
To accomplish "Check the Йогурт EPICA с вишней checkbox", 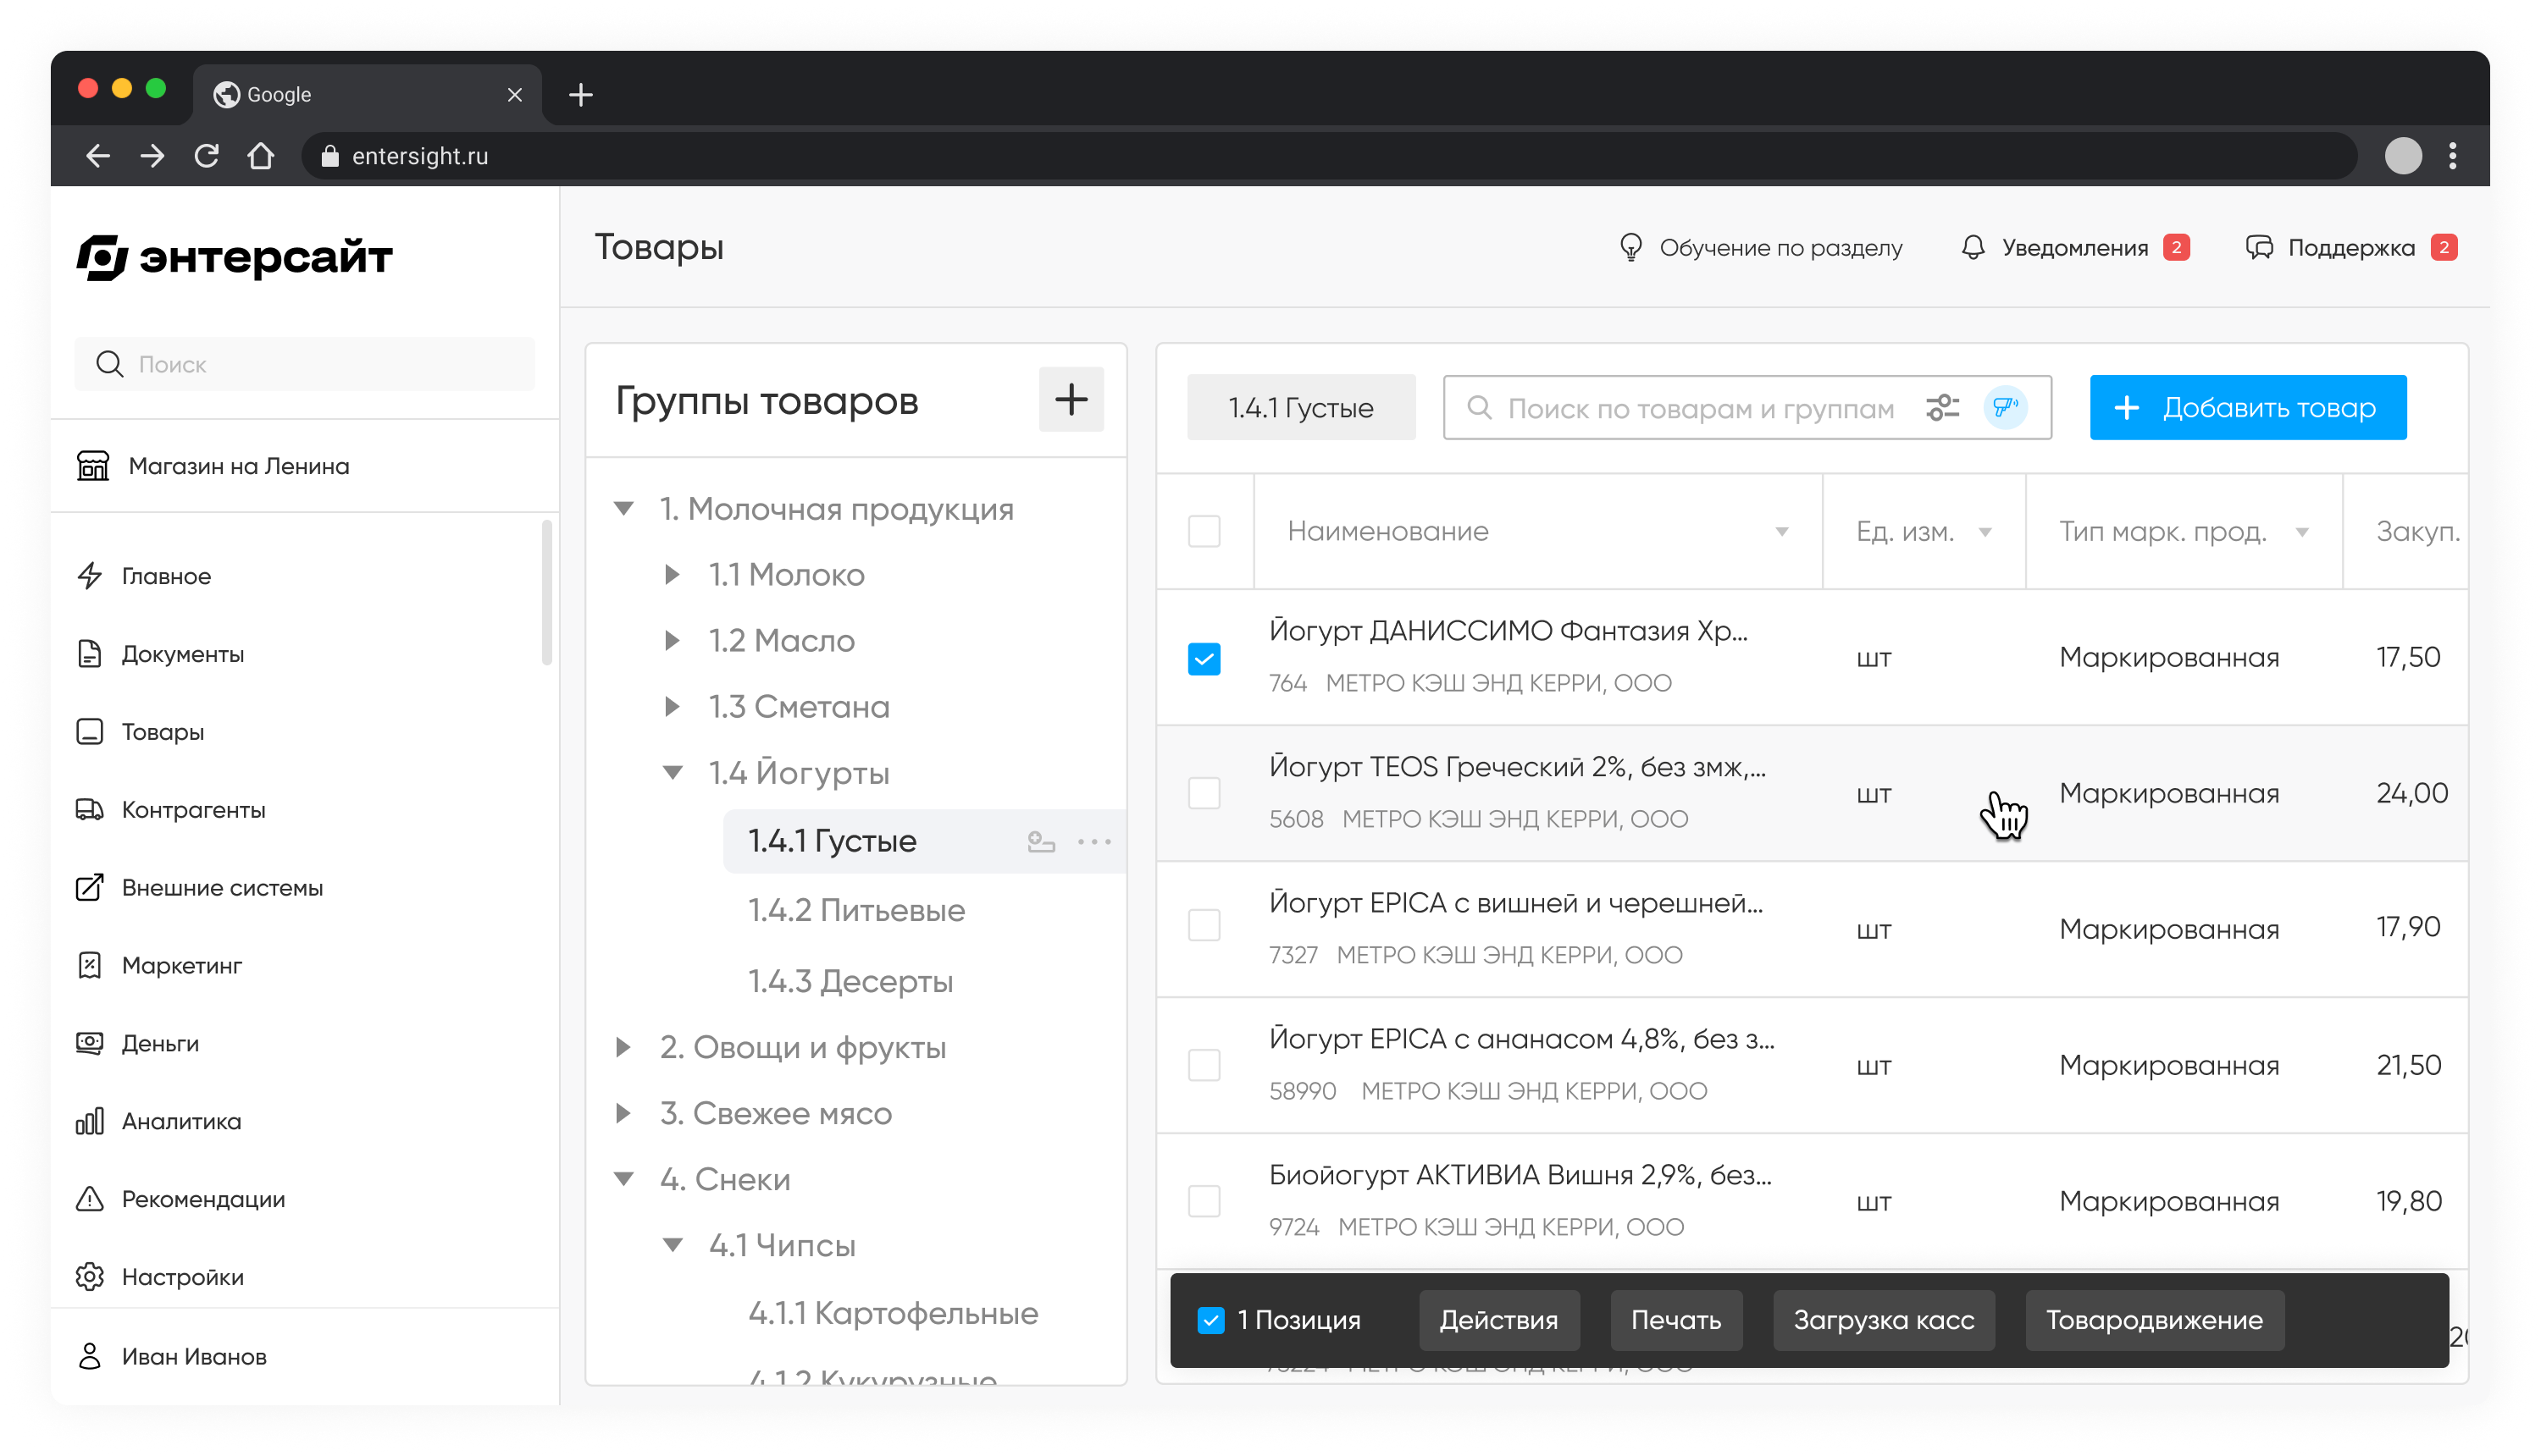I will tap(1204, 926).
